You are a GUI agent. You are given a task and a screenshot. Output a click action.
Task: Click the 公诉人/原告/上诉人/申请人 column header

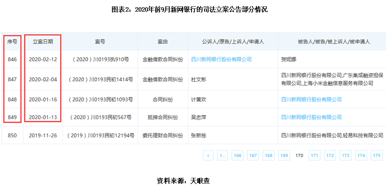tap(233, 41)
